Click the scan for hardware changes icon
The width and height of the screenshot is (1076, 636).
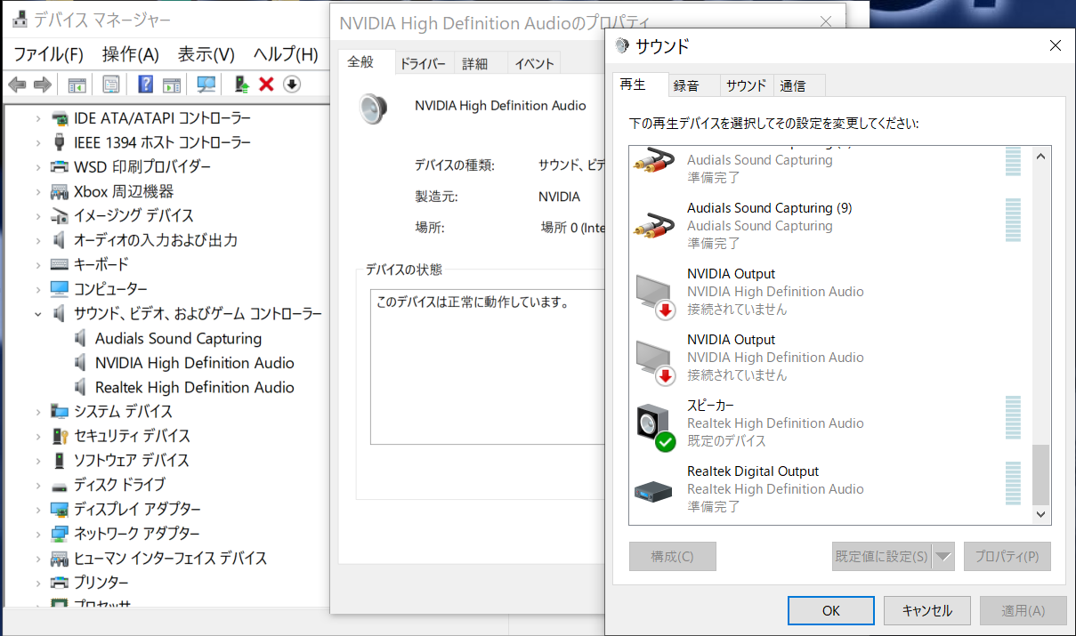(206, 85)
